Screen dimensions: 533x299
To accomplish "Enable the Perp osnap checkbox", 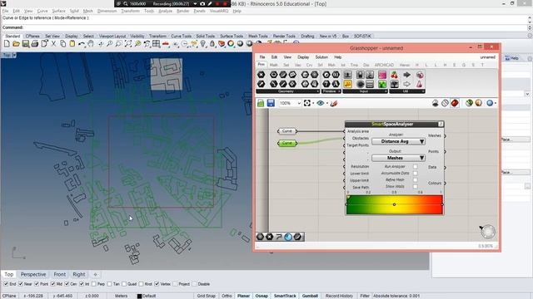I will click(94, 284).
